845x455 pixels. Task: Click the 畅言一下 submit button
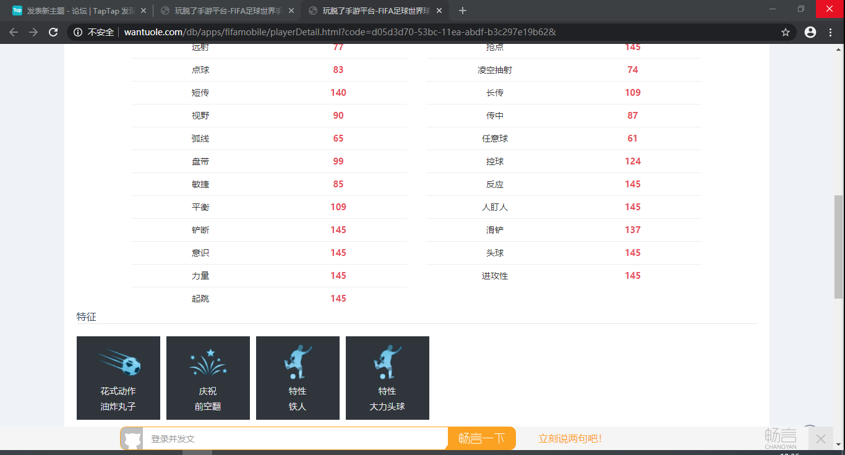pos(481,438)
